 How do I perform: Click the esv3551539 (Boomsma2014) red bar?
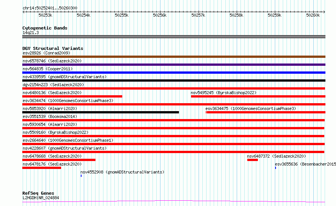[174, 120]
